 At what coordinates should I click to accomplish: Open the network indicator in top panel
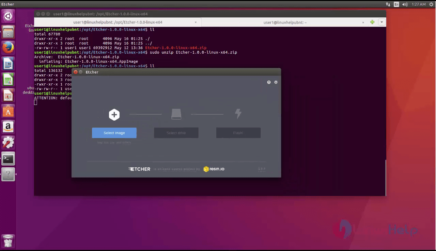pyautogui.click(x=388, y=4)
